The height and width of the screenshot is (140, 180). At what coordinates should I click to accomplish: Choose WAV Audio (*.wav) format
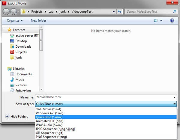(x=106, y=125)
